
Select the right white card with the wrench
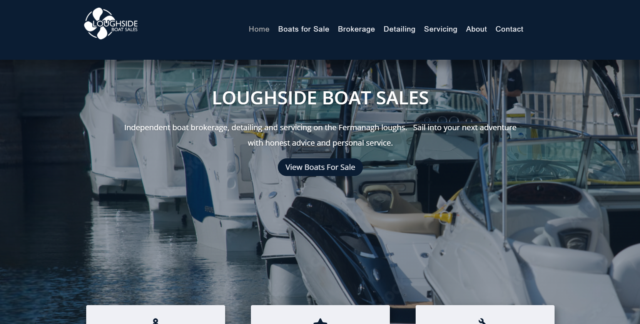tap(485, 315)
